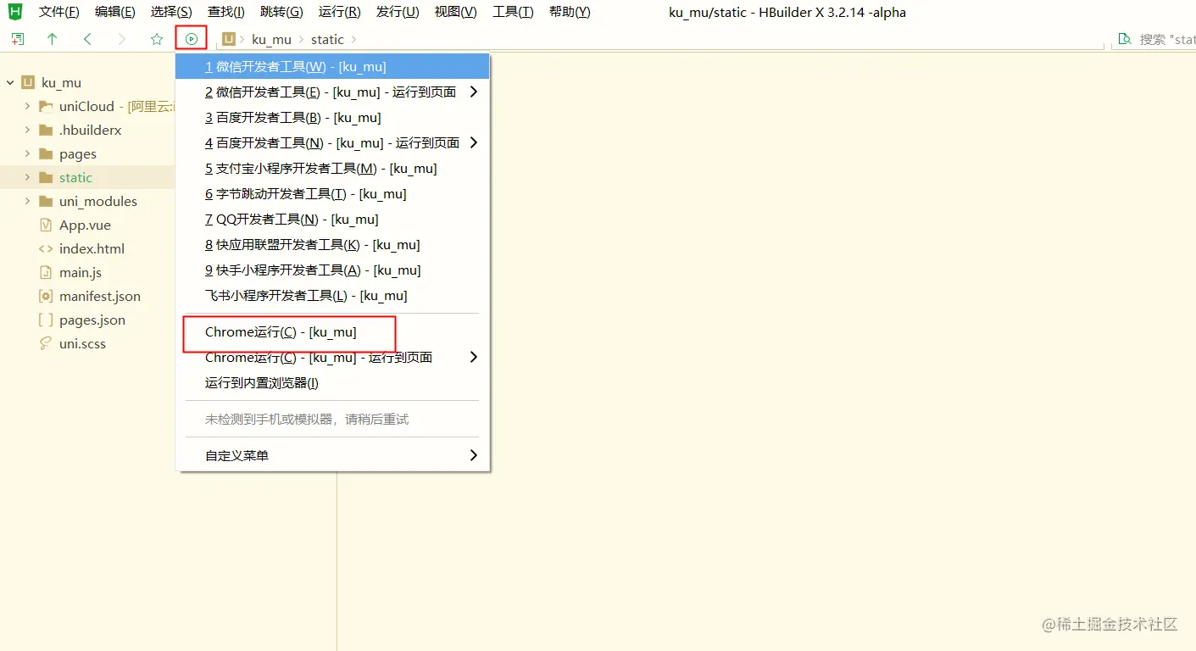Click the uni_modules folder icon
This screenshot has width=1196, height=651.
(x=46, y=201)
